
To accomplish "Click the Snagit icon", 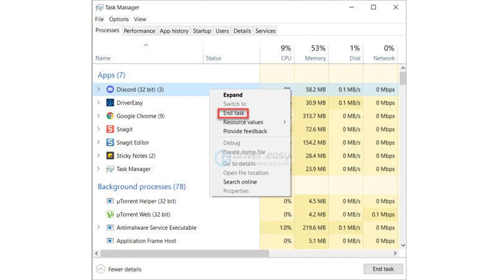I will pyautogui.click(x=110, y=129).
